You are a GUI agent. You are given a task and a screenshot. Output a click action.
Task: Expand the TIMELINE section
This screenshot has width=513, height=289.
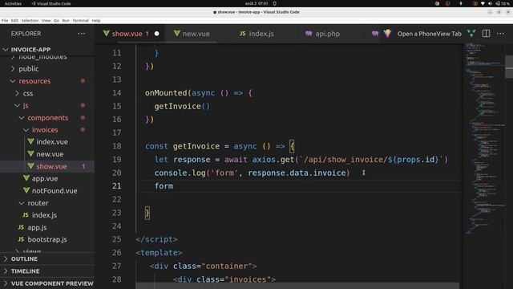(x=25, y=271)
